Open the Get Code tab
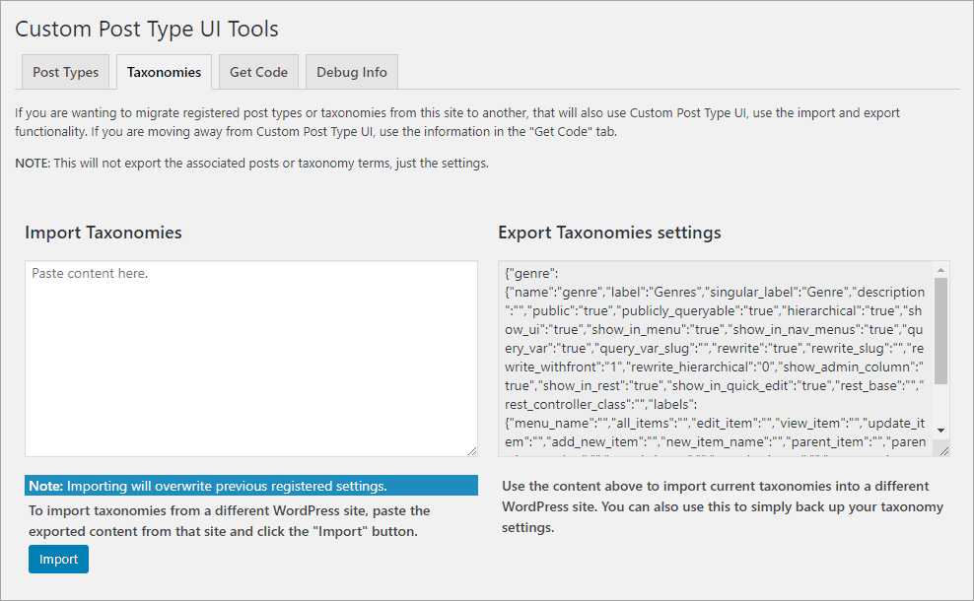Screen dimensions: 974x601 (258, 71)
